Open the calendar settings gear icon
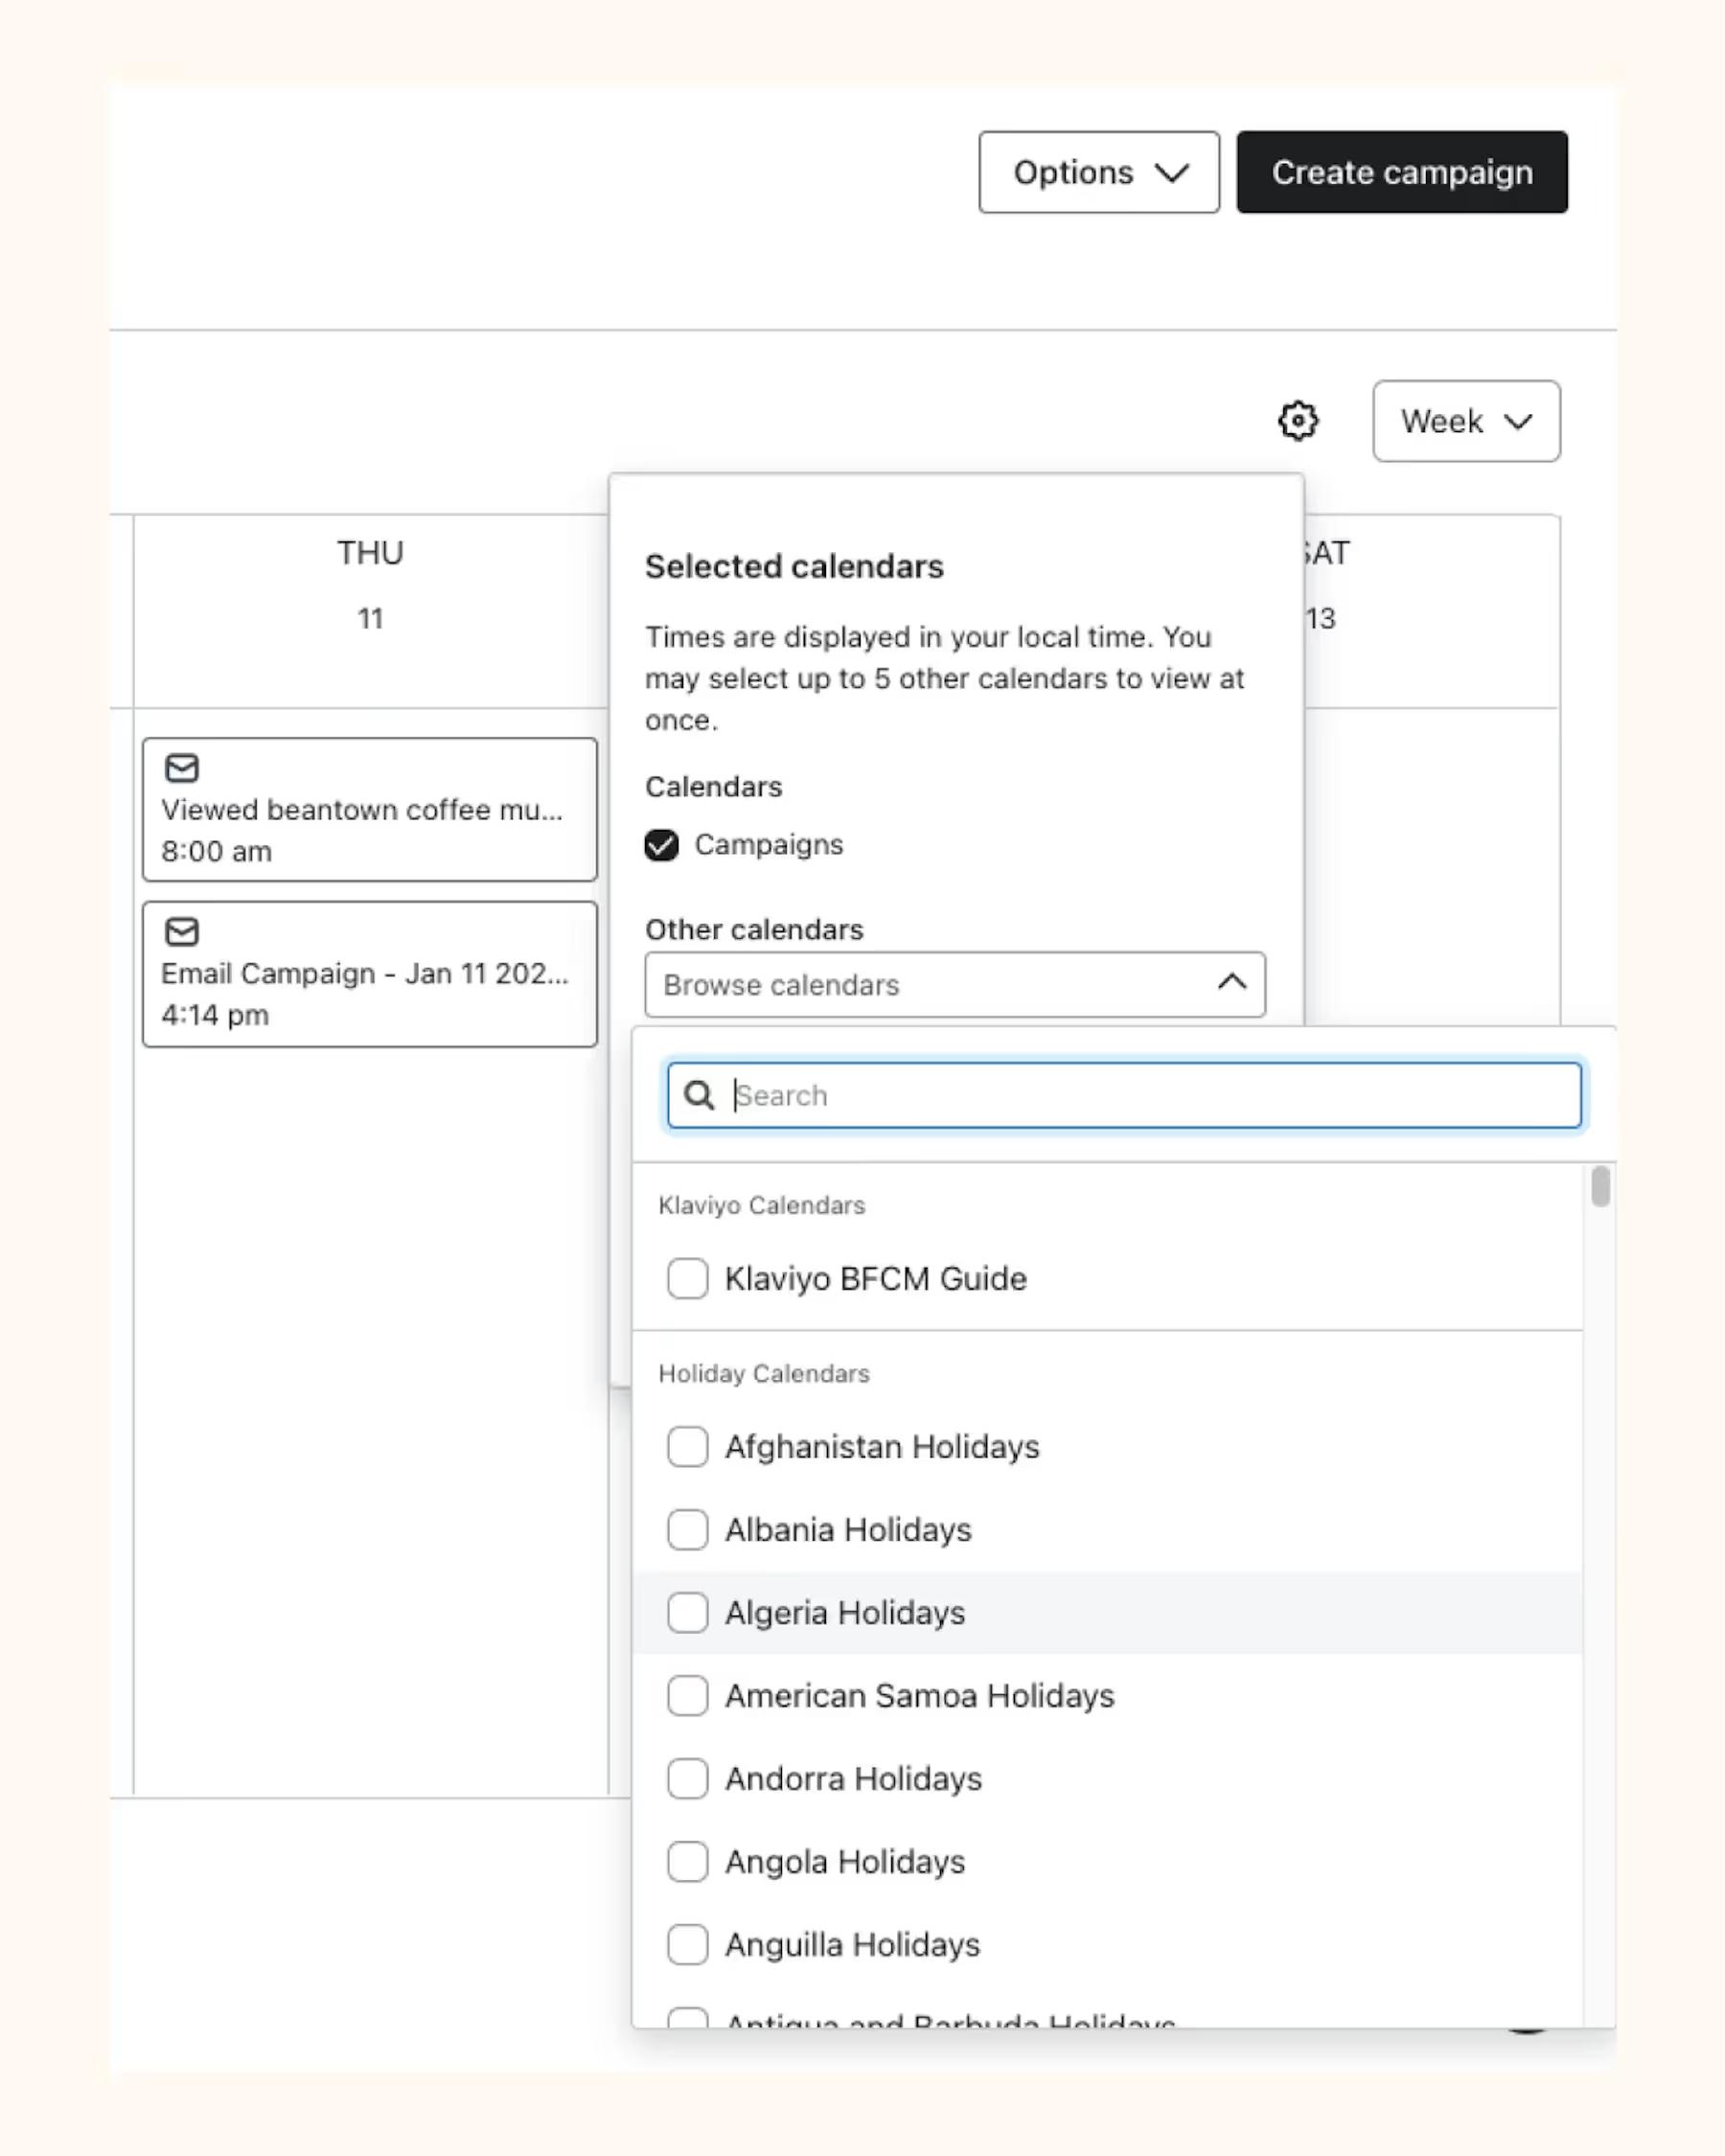The width and height of the screenshot is (1725, 2156). tap(1298, 421)
